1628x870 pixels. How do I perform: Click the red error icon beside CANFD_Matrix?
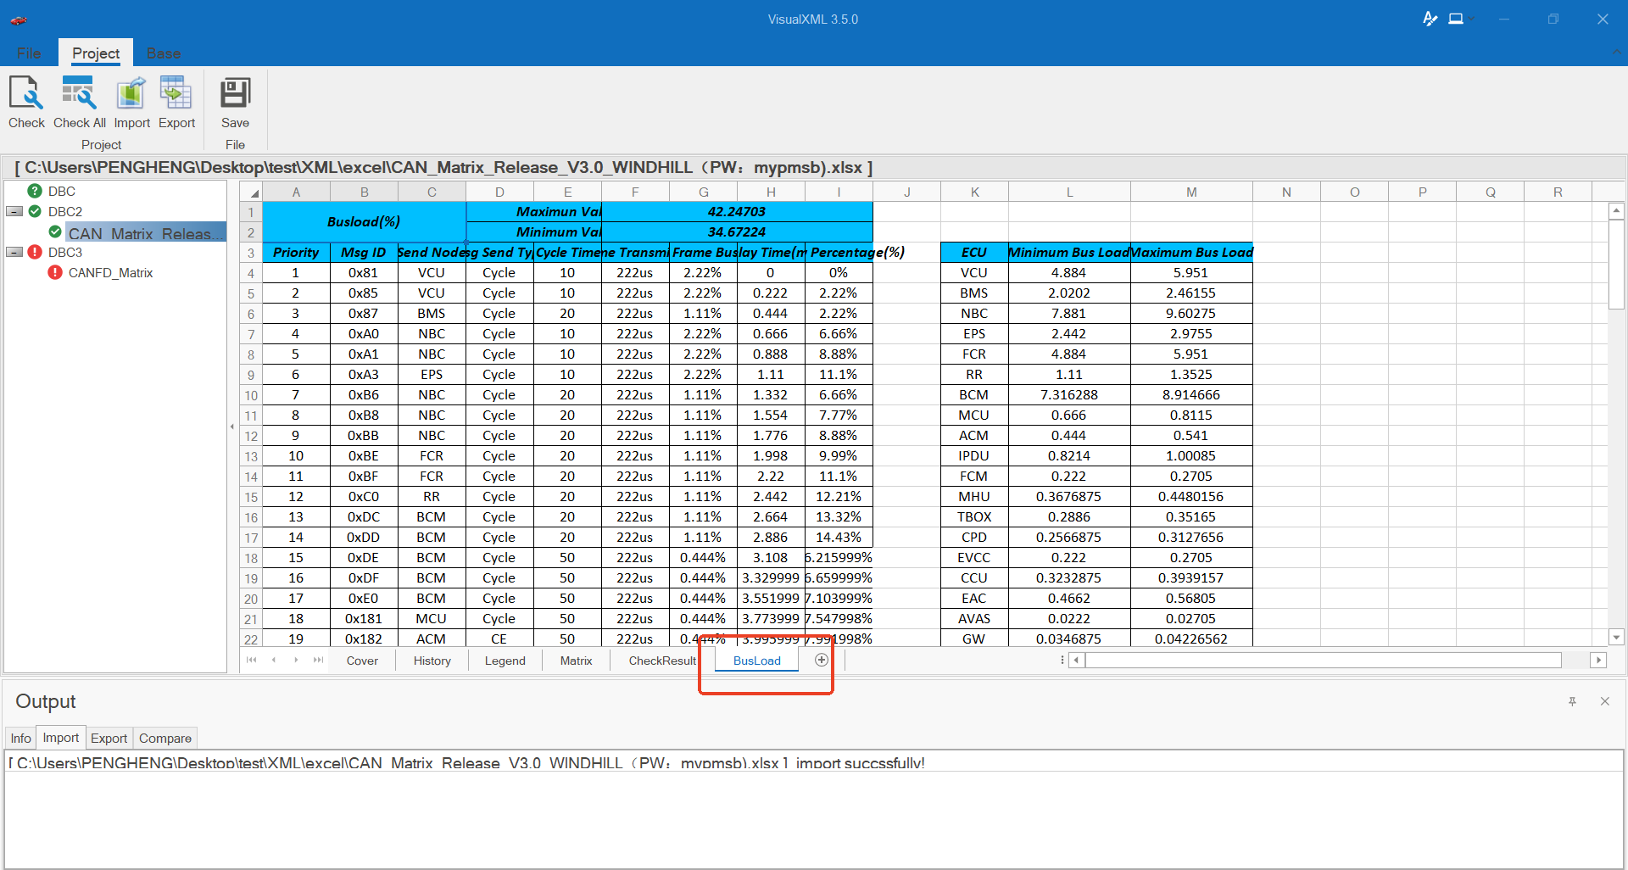pyautogui.click(x=55, y=272)
